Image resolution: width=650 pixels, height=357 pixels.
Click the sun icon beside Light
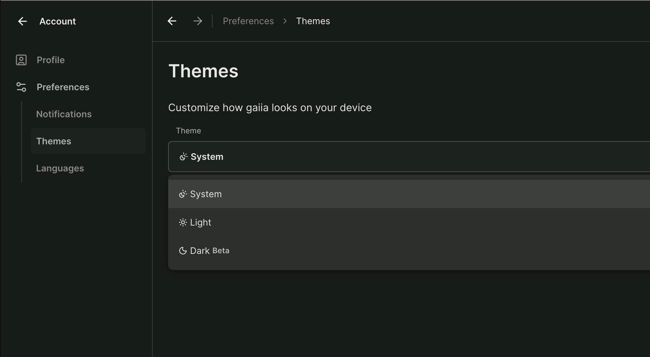(x=183, y=223)
